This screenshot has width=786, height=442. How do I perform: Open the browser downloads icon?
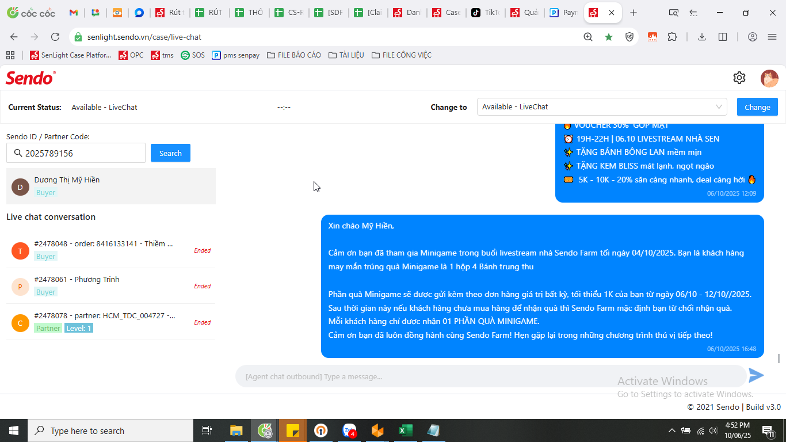702,37
